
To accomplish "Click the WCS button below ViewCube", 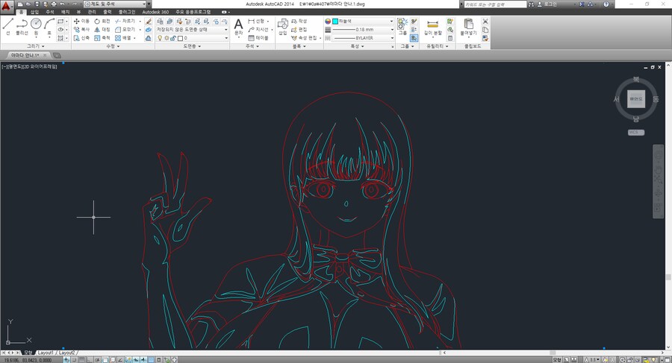I will [636, 132].
